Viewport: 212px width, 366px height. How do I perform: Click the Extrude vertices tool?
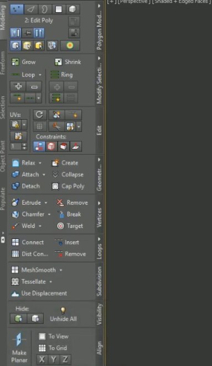27,202
